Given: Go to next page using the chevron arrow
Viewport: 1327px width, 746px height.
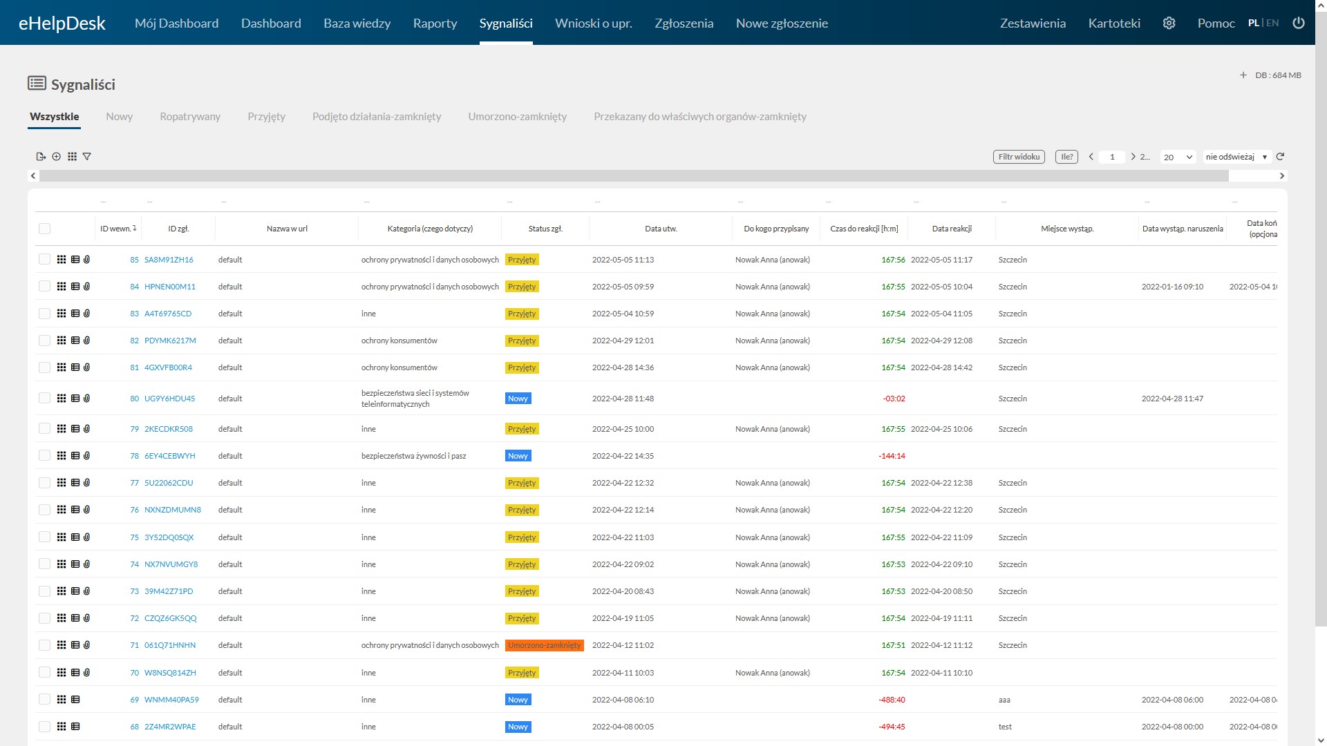Looking at the screenshot, I should (x=1133, y=157).
